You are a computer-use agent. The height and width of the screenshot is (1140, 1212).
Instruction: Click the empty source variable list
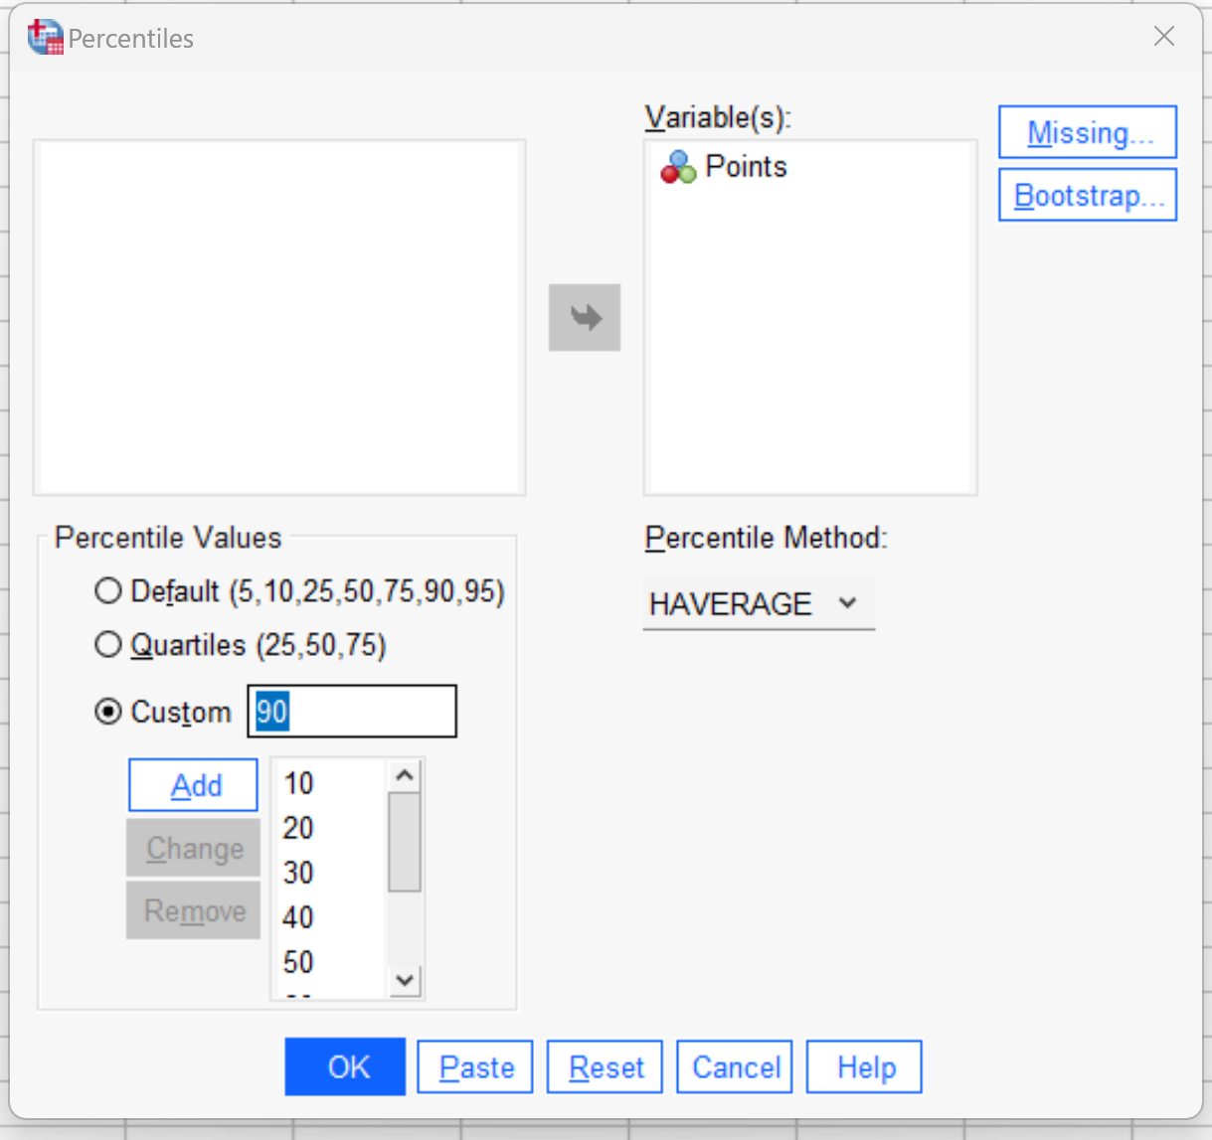(x=279, y=318)
